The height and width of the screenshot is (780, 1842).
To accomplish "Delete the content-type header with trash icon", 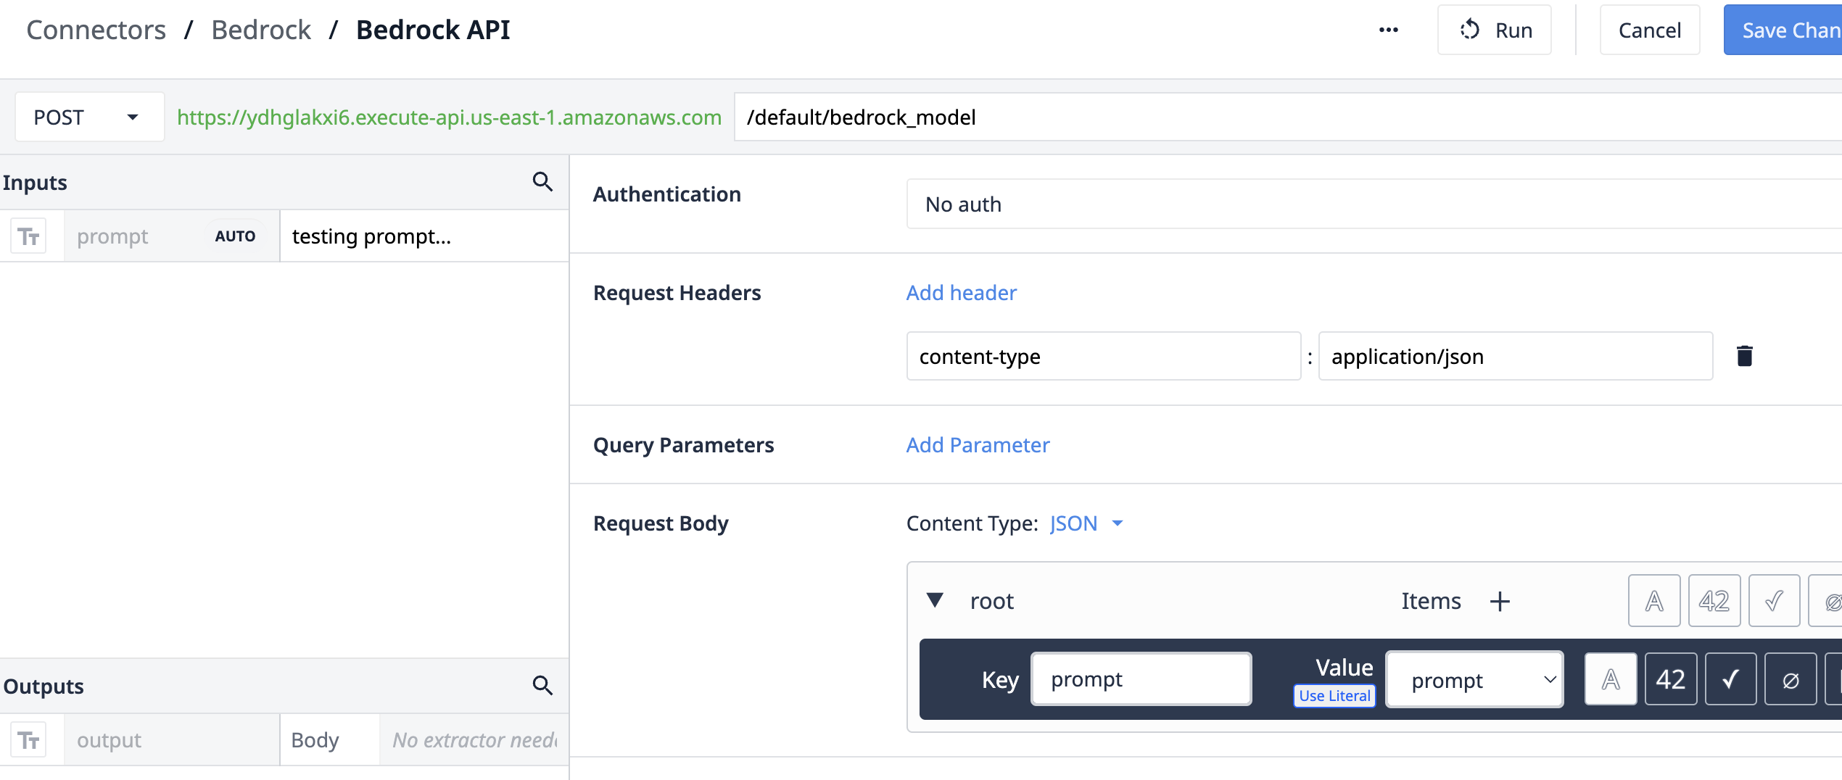I will [1745, 356].
